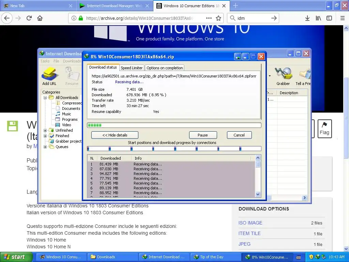Screen dimensions: 349x262
Task: Expand the Queues category
Action: (45, 147)
